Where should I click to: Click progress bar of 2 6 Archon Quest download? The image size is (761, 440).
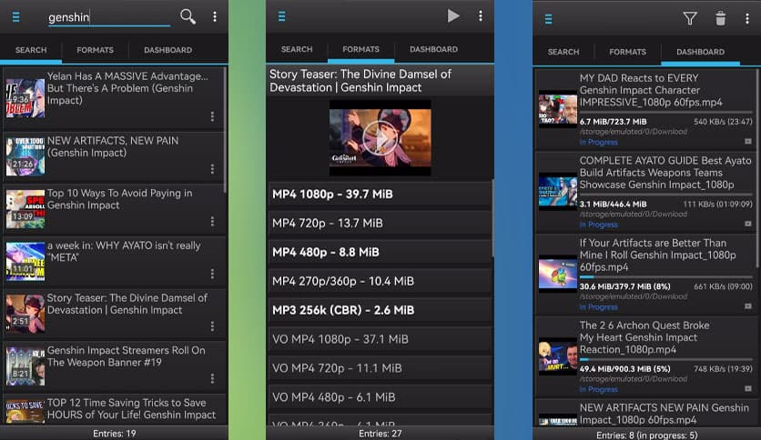click(x=666, y=360)
